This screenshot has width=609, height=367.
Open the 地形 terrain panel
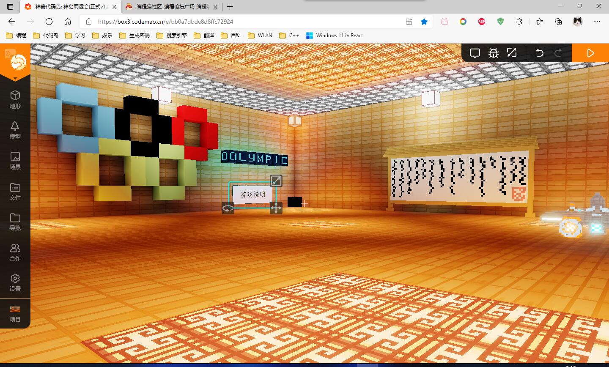[x=15, y=100]
